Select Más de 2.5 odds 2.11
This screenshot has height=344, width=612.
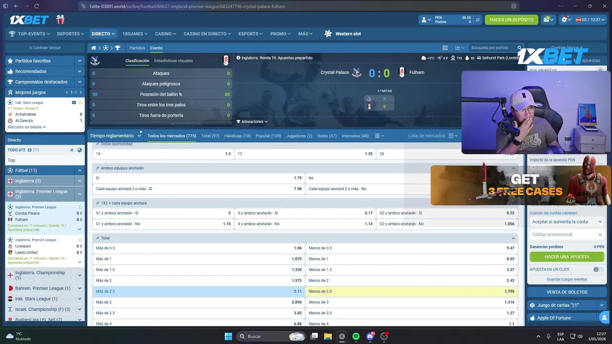pyautogui.click(x=199, y=291)
